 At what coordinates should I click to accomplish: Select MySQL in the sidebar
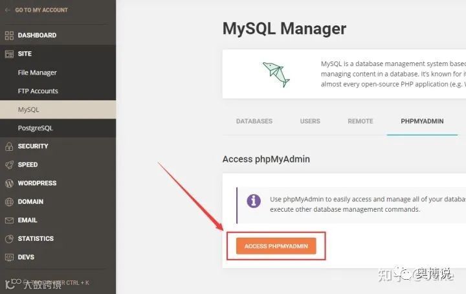(58, 109)
